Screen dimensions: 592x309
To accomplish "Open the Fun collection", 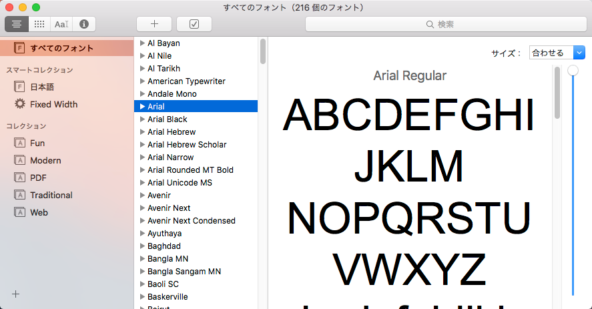I will pos(37,143).
